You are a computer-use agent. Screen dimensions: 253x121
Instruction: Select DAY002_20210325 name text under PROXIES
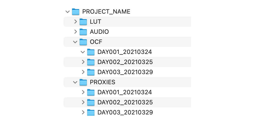pos(125,102)
